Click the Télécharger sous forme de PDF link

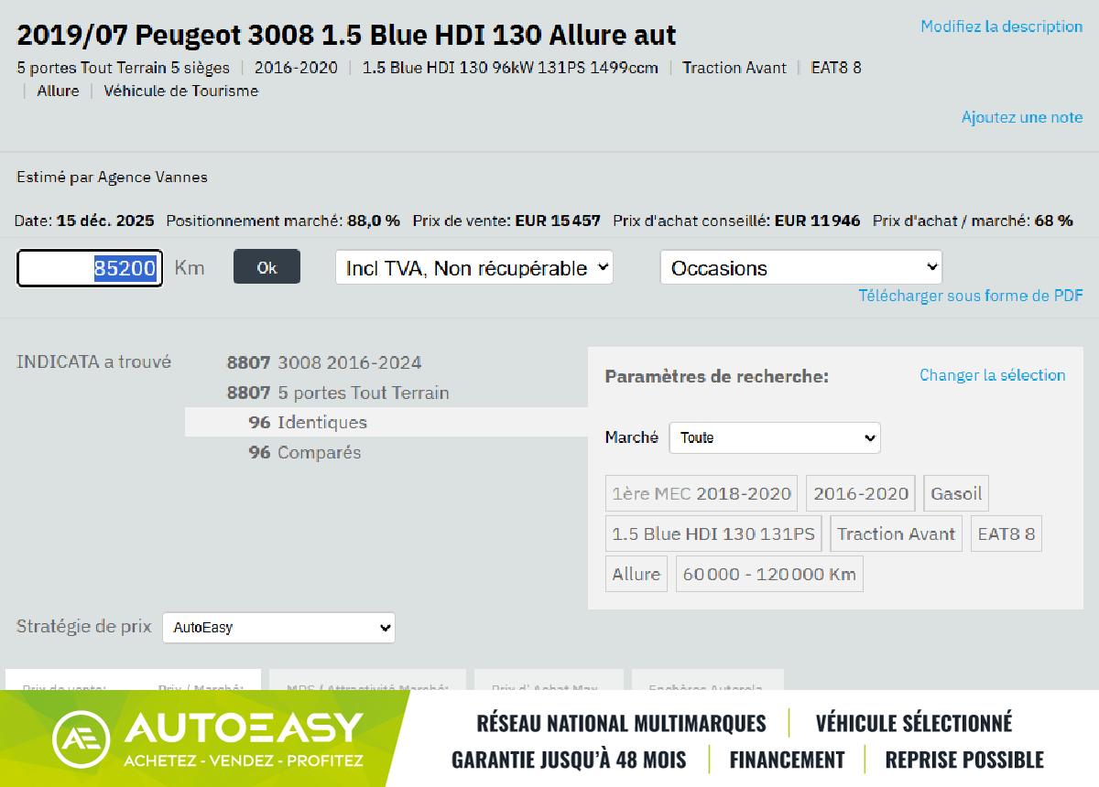click(x=970, y=296)
